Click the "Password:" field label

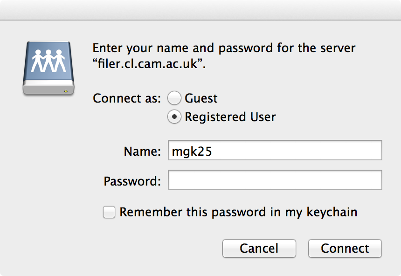132,181
